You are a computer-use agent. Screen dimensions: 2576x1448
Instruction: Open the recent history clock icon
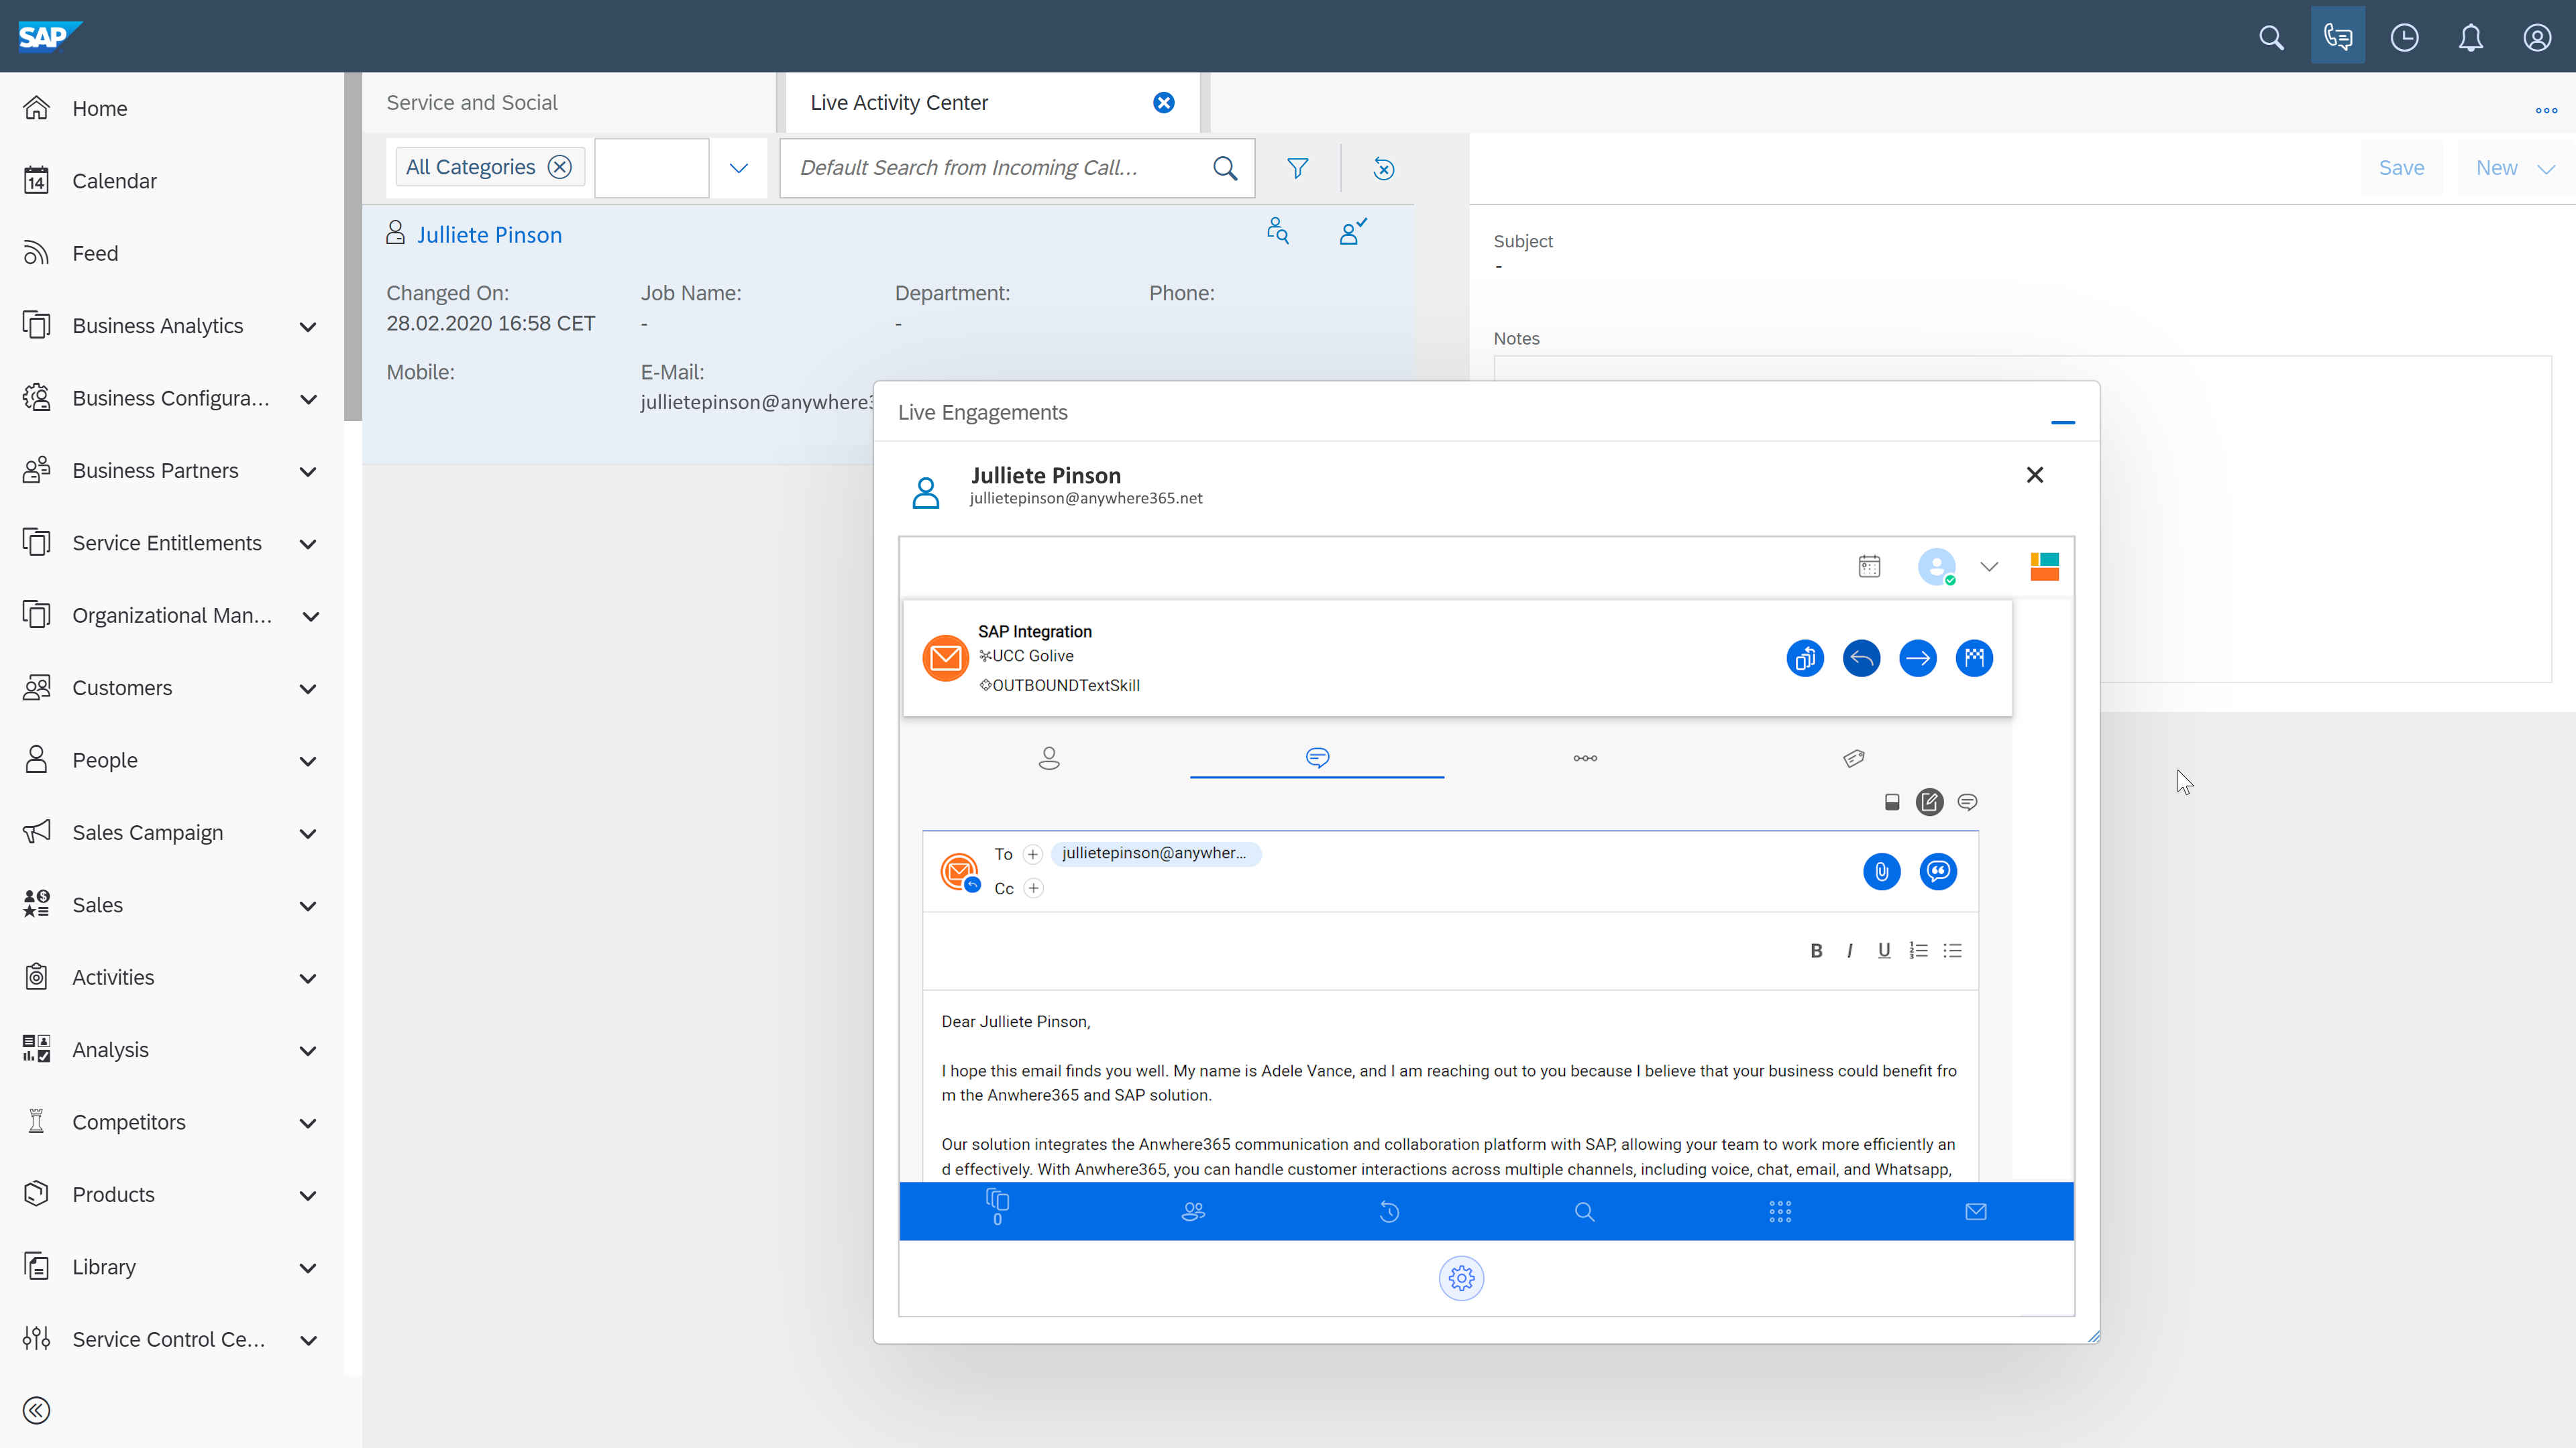(x=2404, y=38)
